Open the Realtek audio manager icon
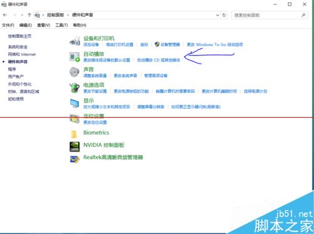This screenshot has width=314, height=234. coord(75,159)
